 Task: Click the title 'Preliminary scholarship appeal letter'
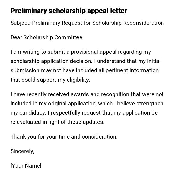click(x=69, y=11)
